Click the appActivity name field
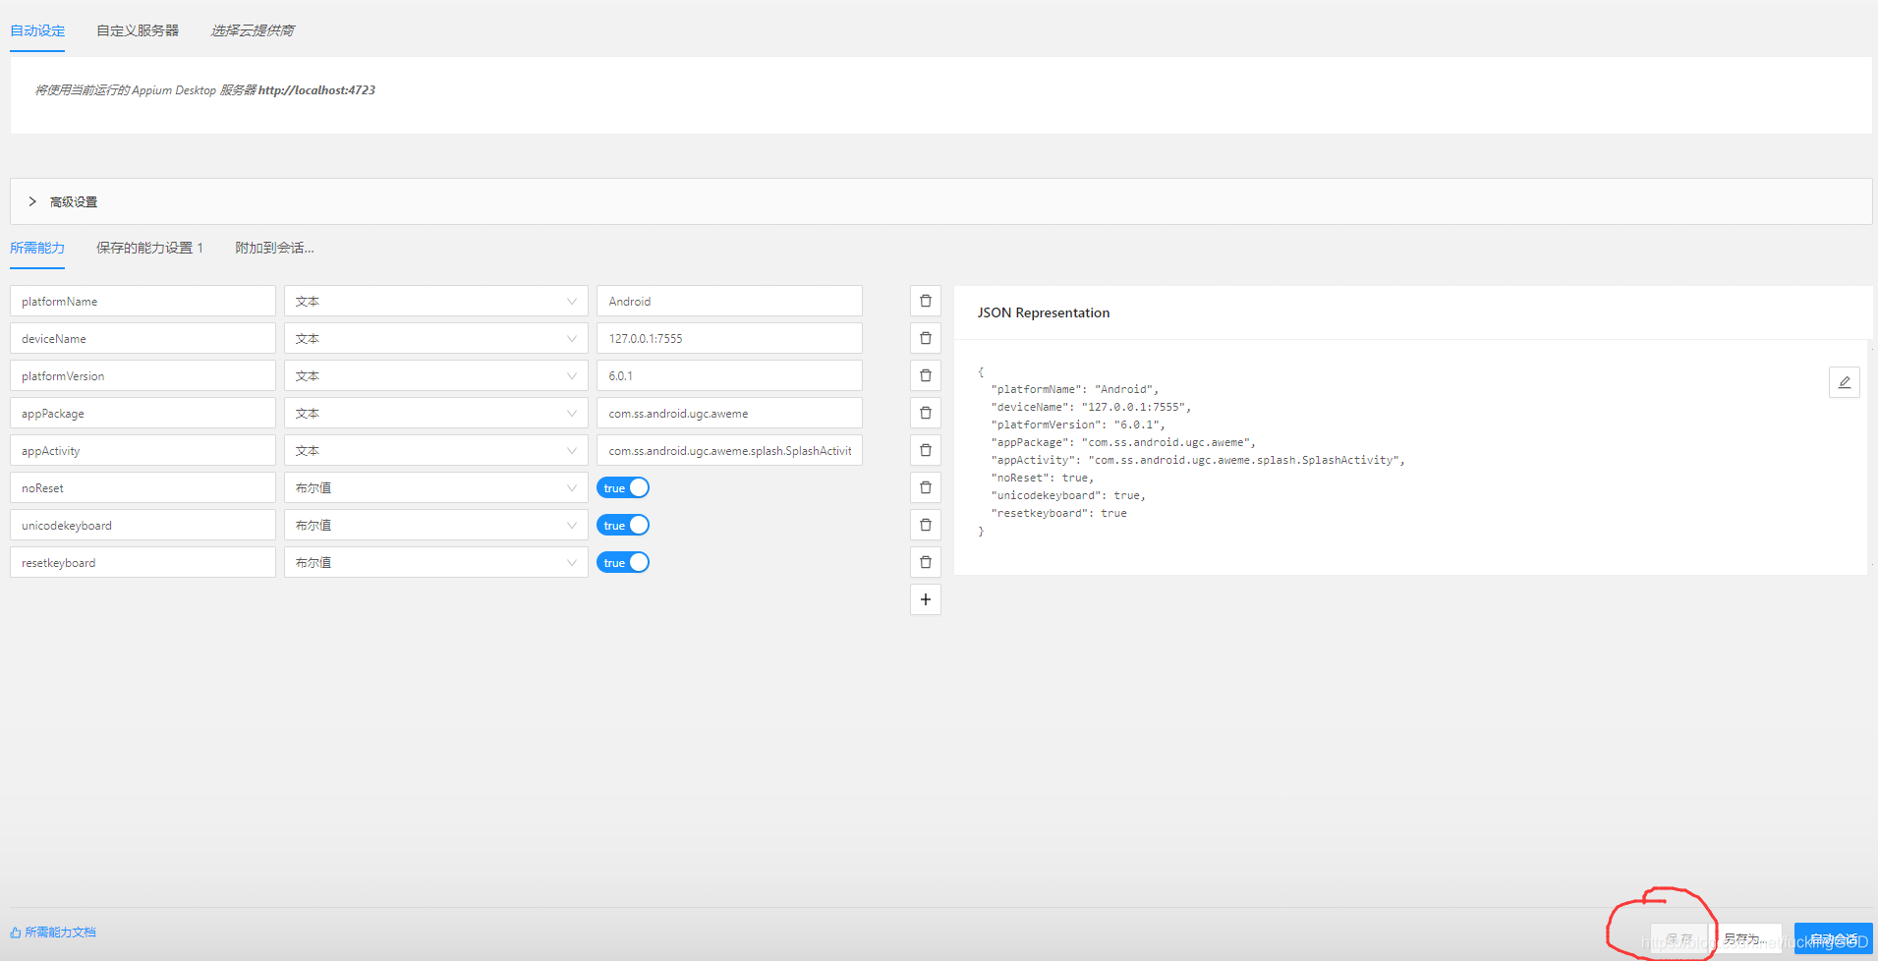Viewport: 1878px width, 961px height. 142,450
